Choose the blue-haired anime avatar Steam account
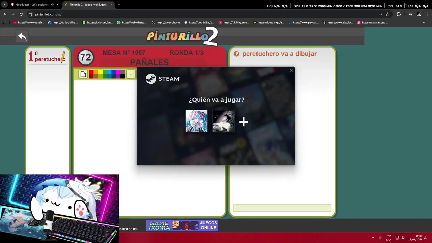Viewport: 432px width, 243px height. pyautogui.click(x=196, y=121)
